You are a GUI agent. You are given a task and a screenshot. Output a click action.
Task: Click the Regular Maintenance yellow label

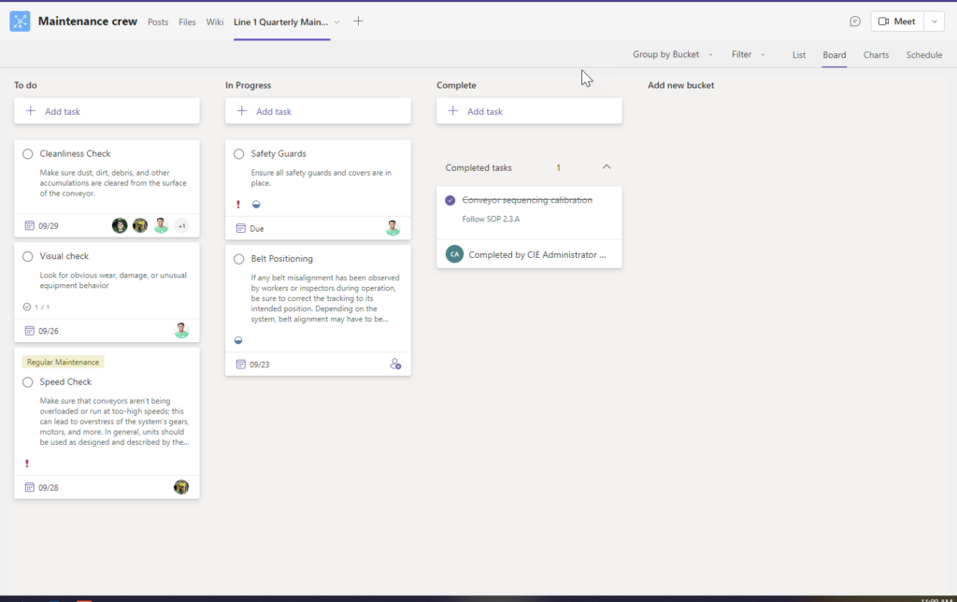pos(63,362)
